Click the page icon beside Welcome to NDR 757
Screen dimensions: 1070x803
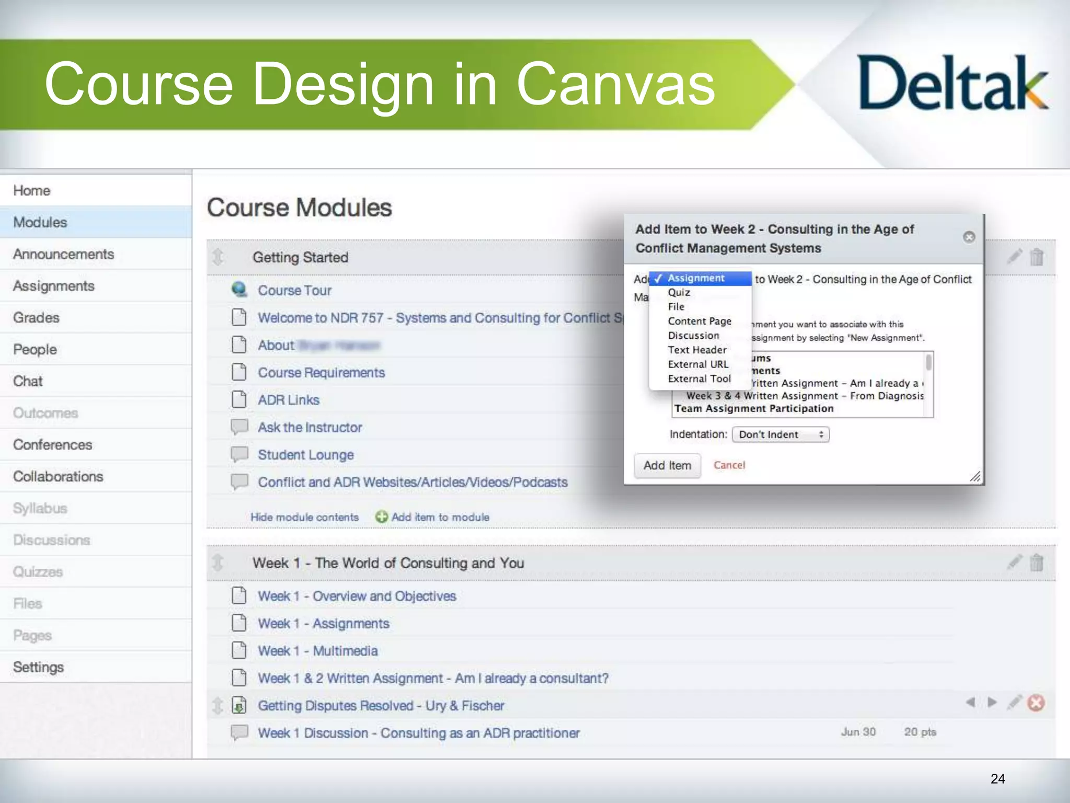click(x=239, y=317)
